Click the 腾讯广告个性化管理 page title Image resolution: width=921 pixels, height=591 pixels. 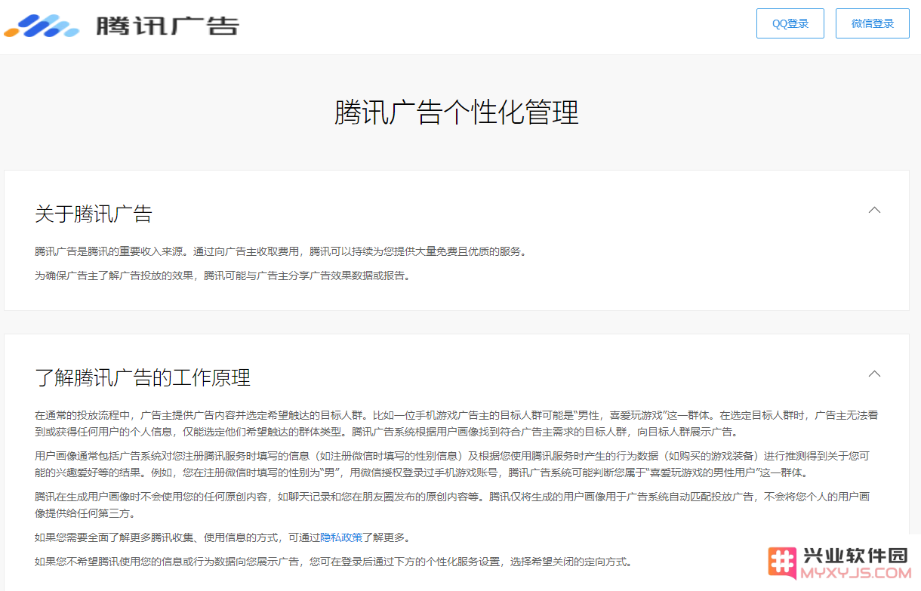(457, 112)
